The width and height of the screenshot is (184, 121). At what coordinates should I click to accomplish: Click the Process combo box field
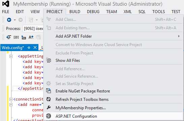tap(33, 29)
